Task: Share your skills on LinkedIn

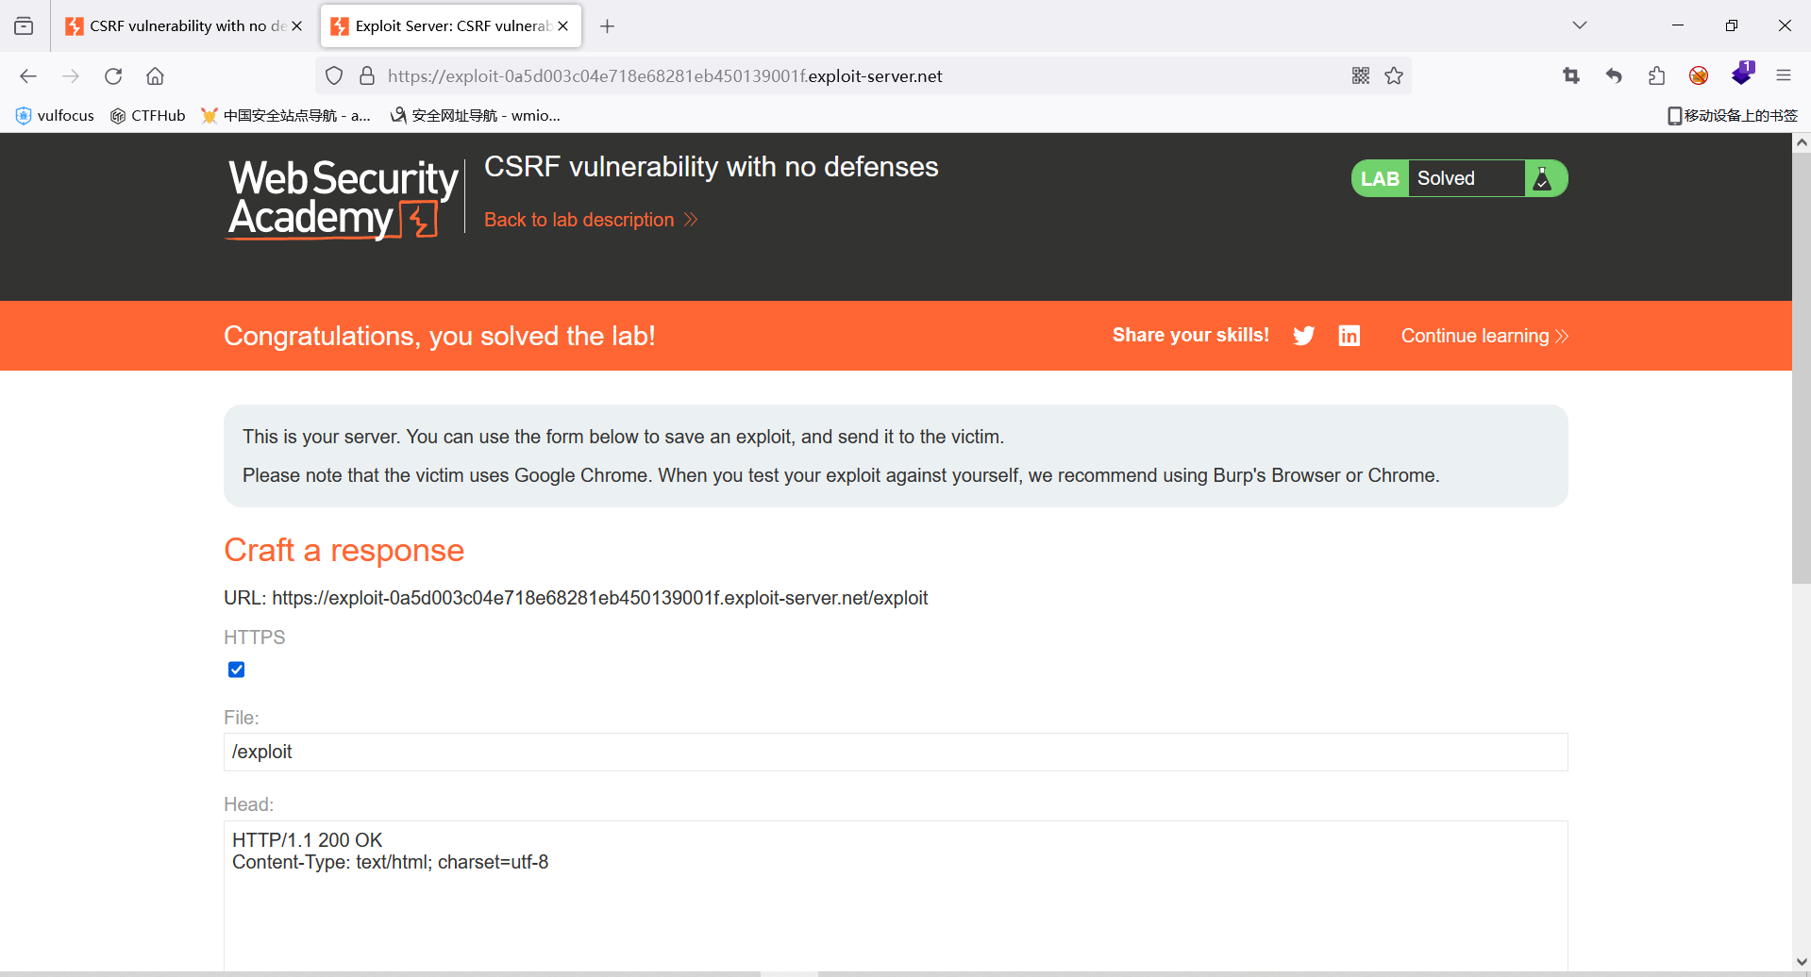Action: pyautogui.click(x=1349, y=336)
